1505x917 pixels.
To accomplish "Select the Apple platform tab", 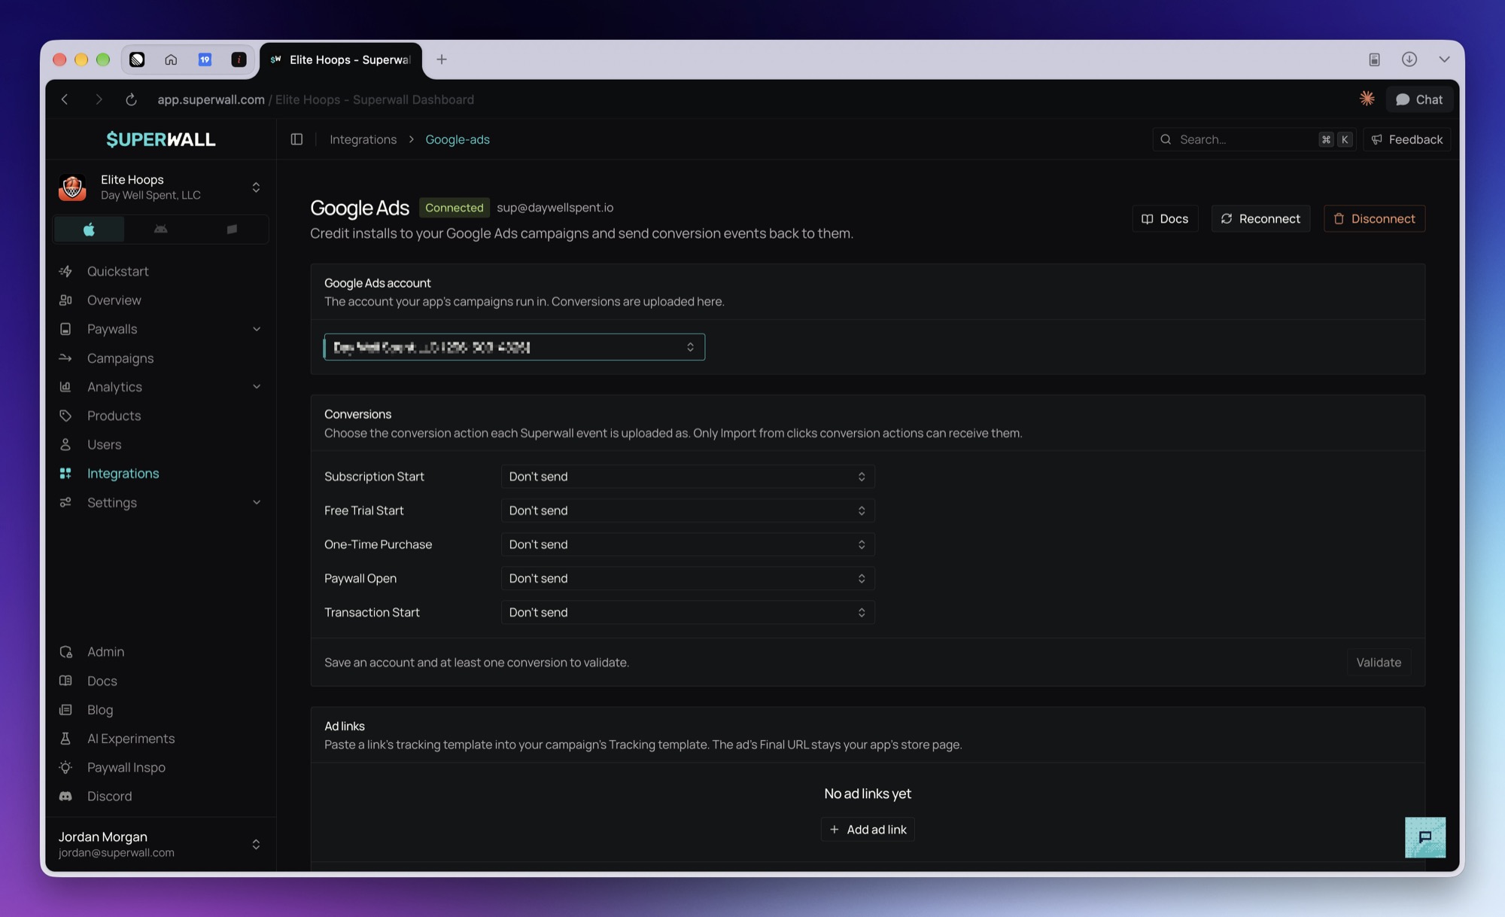I will tap(89, 229).
